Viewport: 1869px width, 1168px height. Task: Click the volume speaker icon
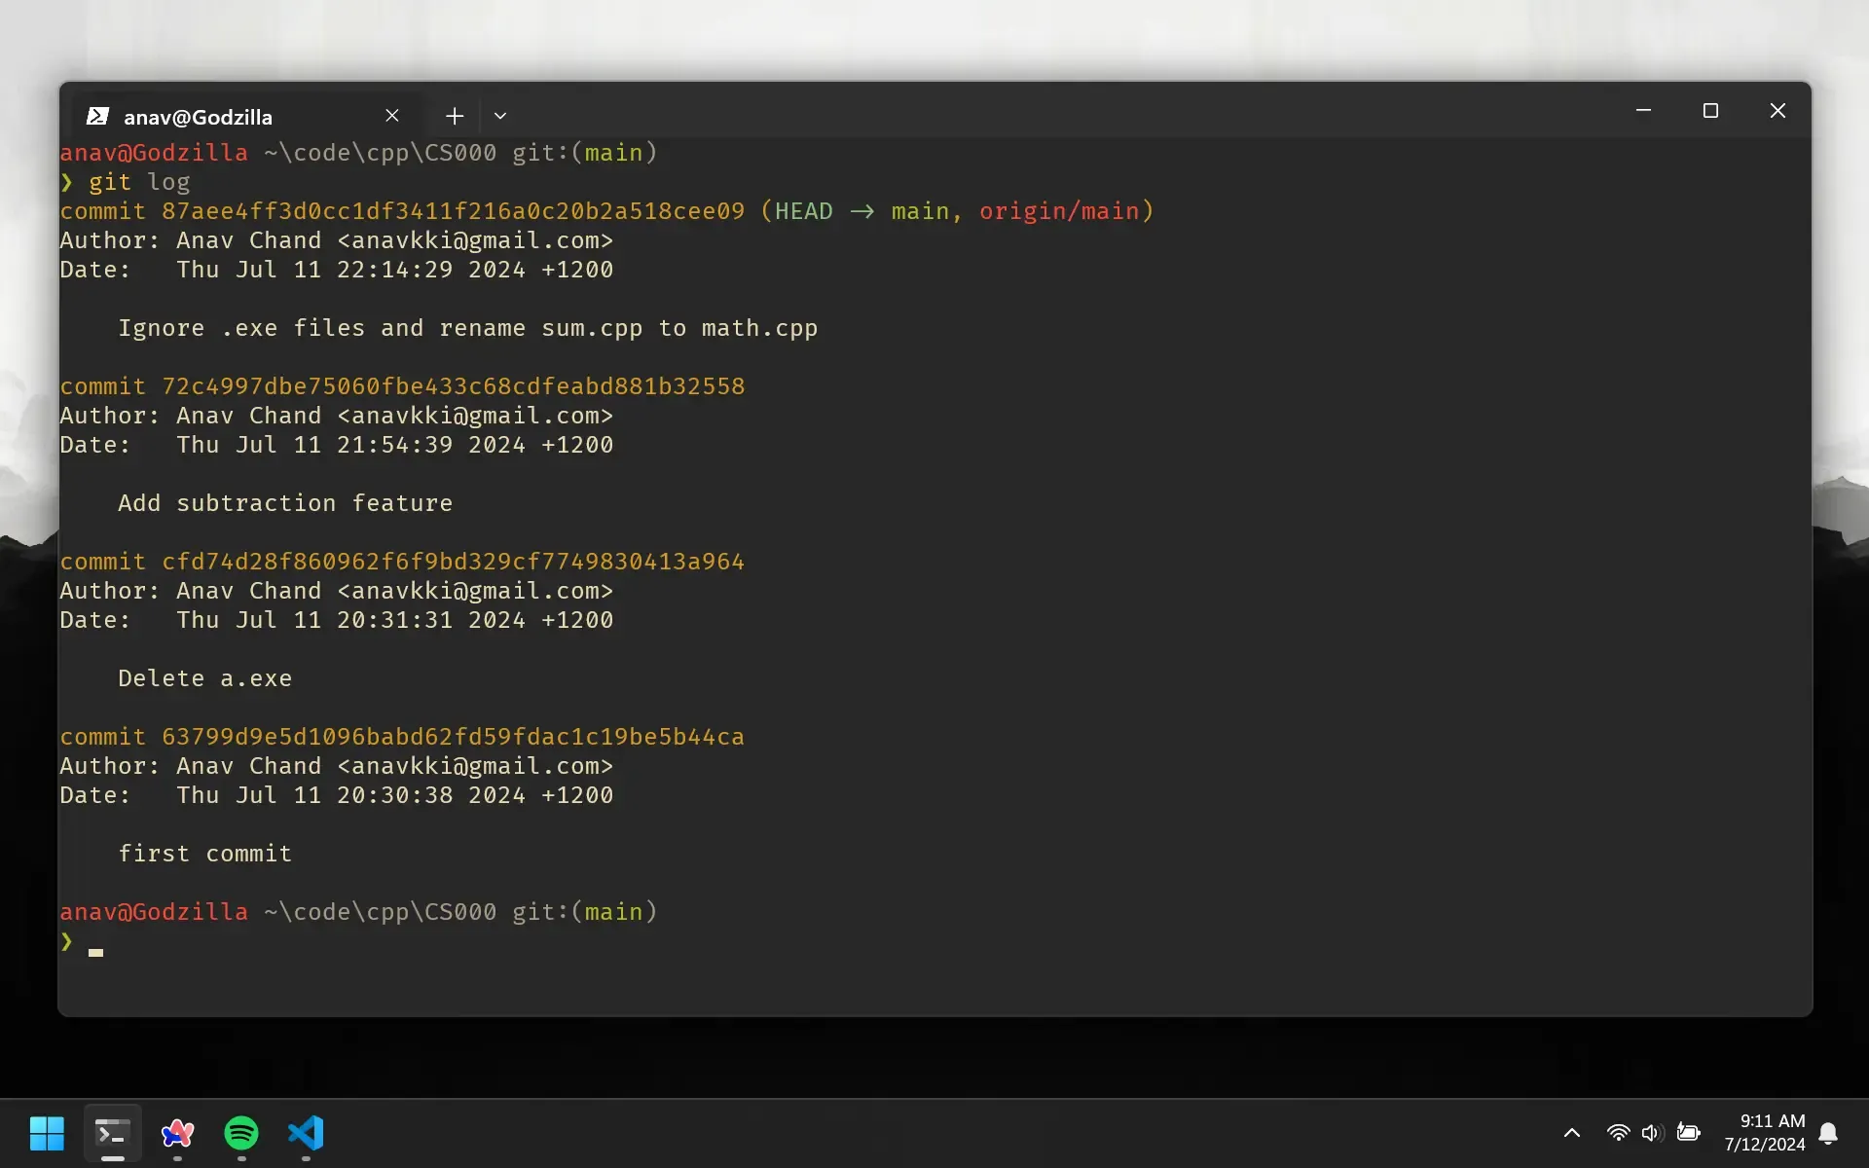[x=1652, y=1133]
